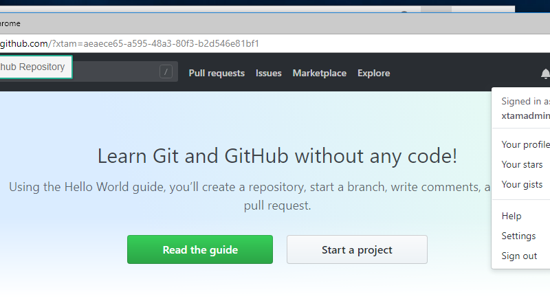Image resolution: width=550 pixels, height=301 pixels.
Task: Open the Marketplace nav link
Action: pos(319,74)
